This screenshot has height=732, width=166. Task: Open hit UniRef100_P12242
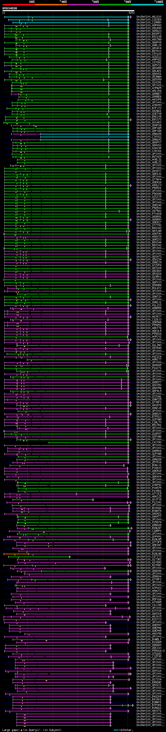(149, 502)
